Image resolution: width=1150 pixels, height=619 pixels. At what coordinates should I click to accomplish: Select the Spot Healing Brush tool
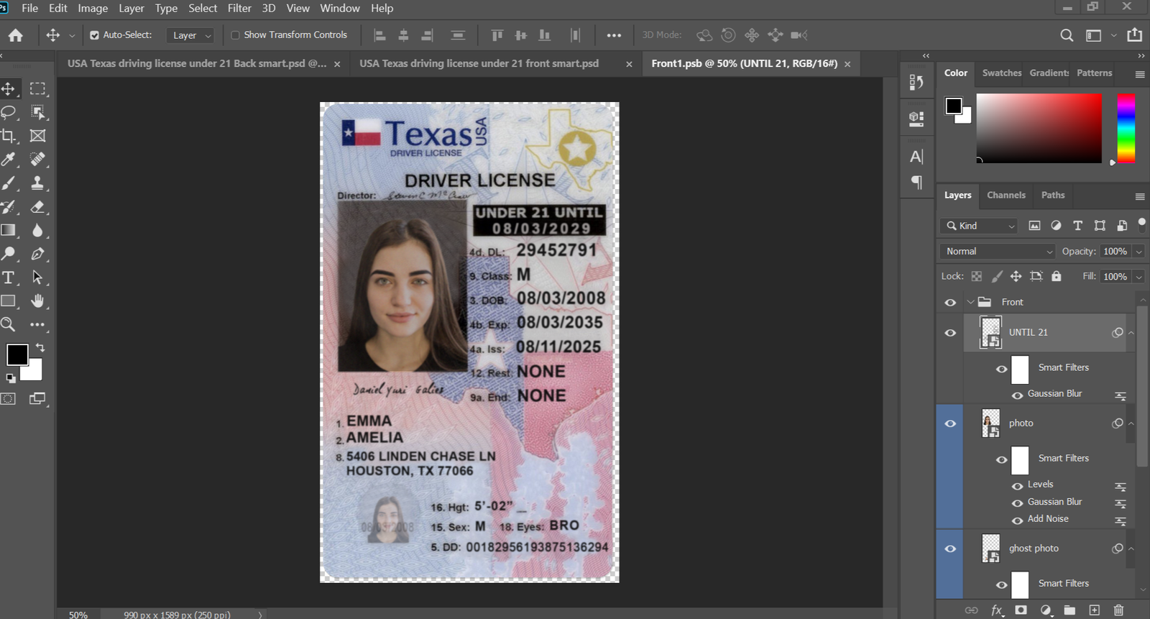click(x=37, y=160)
